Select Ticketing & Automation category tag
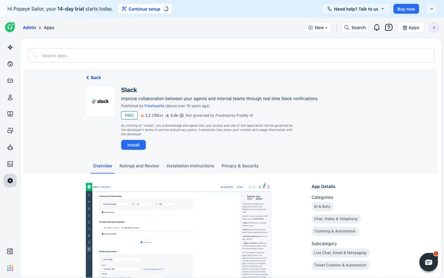 tap(334, 231)
